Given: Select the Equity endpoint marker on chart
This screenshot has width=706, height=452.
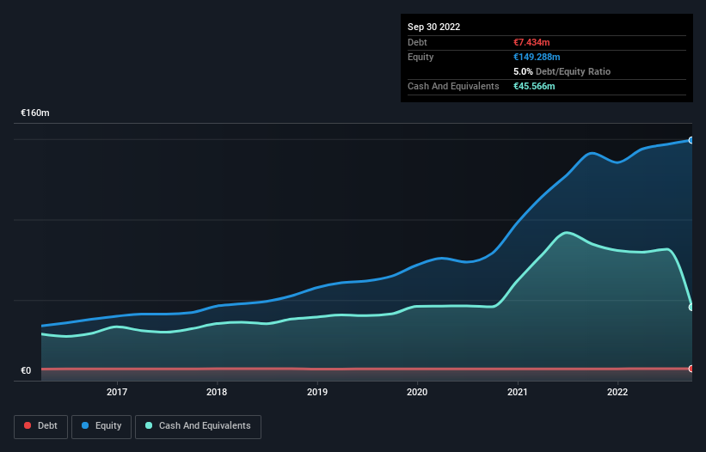Looking at the screenshot, I should coord(691,140).
